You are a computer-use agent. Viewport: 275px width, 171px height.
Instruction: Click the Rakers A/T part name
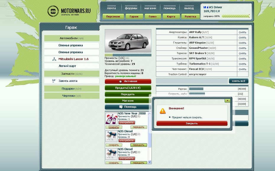point(196,37)
